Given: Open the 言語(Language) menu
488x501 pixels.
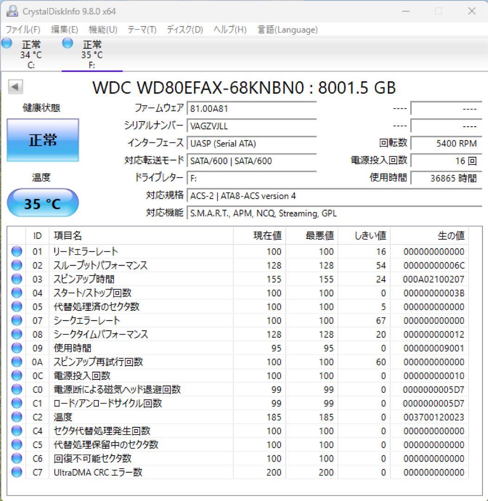Looking at the screenshot, I should (288, 30).
